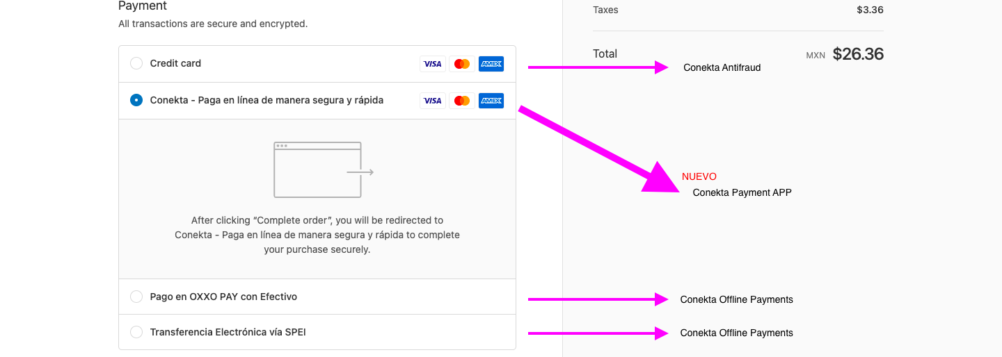Click the Amex icon in Credit card row
Screen dimensions: 1002x357
(x=491, y=64)
